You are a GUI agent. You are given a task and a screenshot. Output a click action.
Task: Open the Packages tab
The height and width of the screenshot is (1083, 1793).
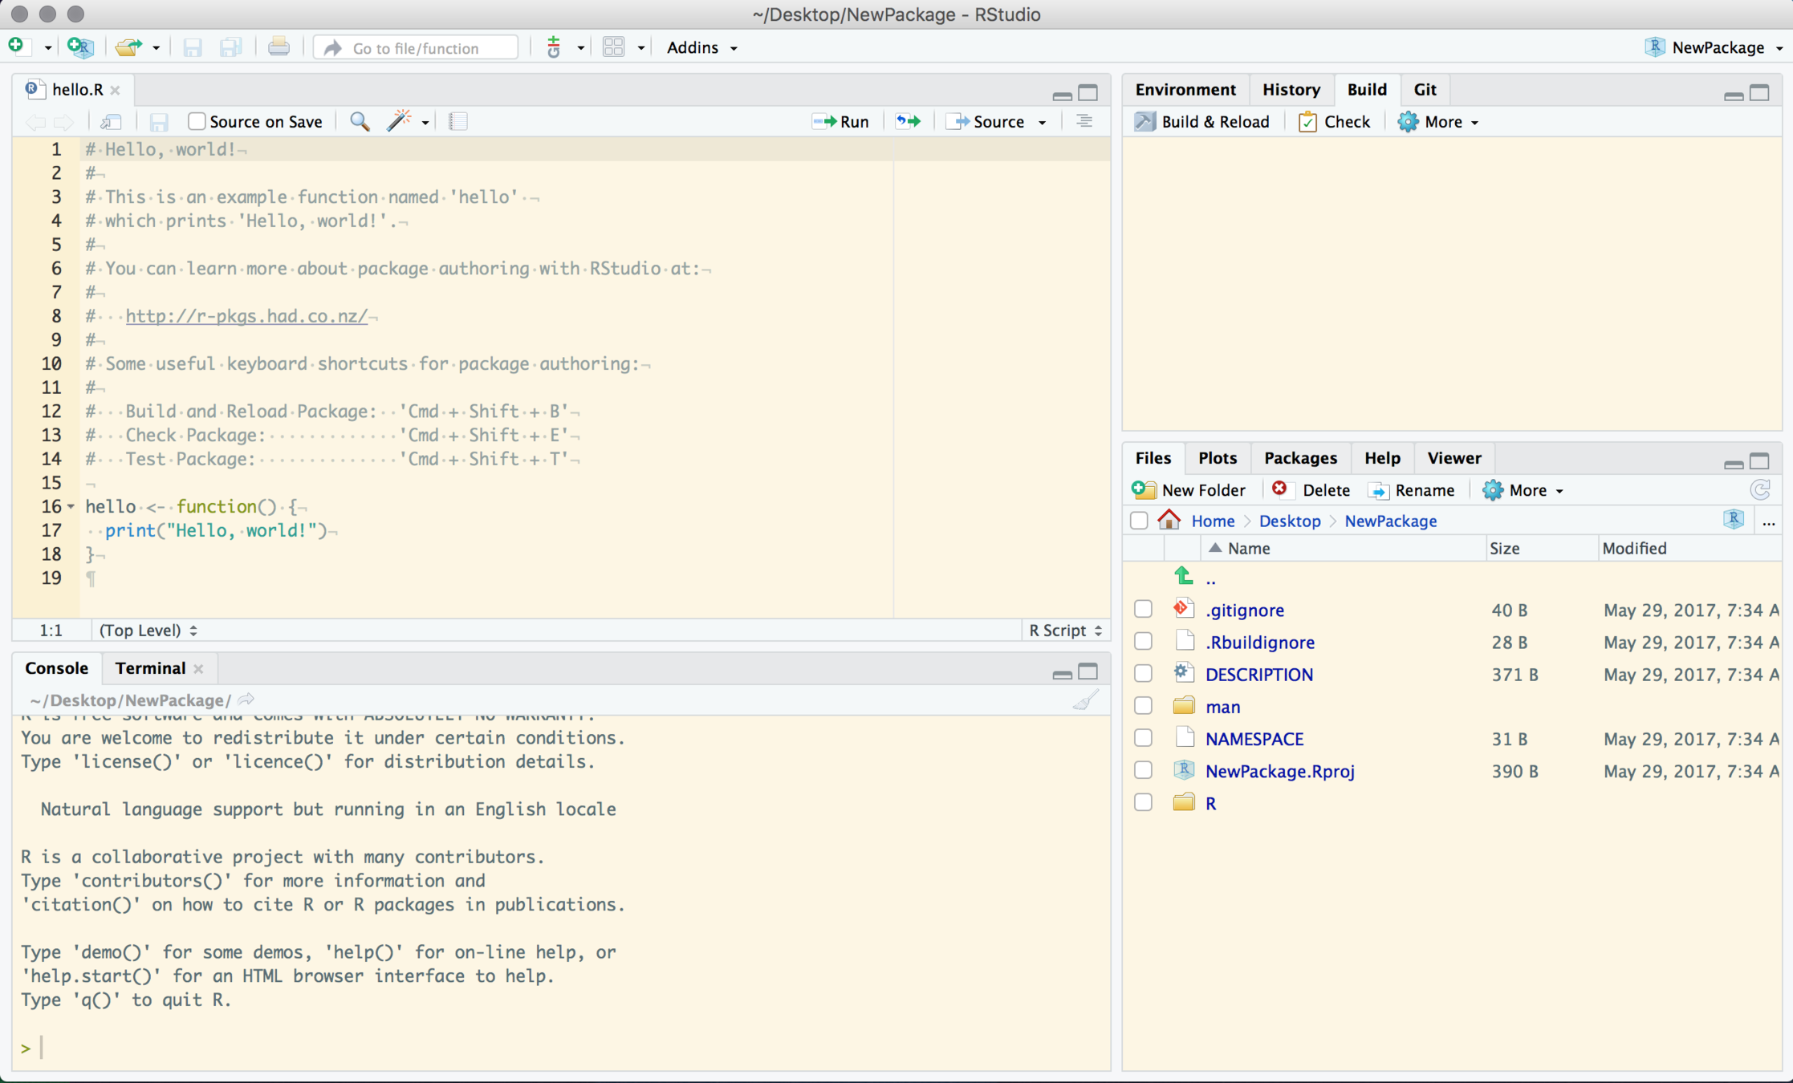click(x=1300, y=458)
